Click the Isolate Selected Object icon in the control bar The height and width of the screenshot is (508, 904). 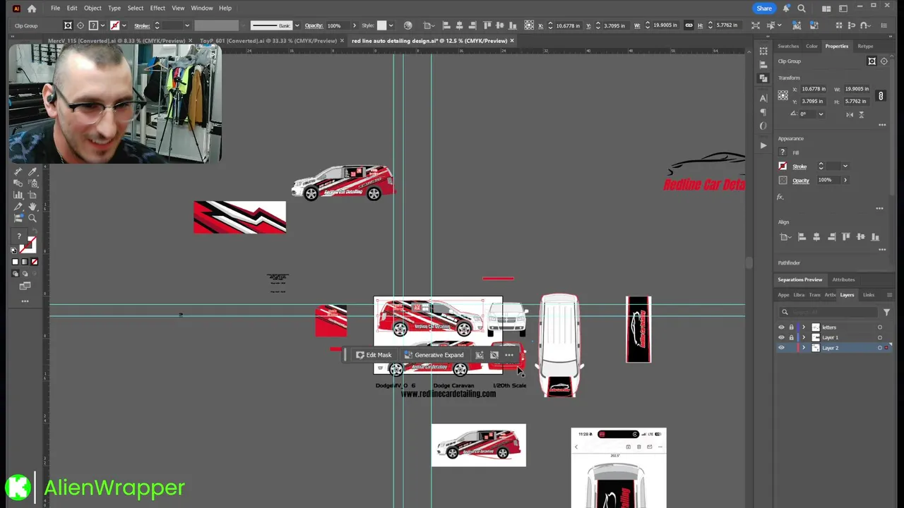point(755,25)
